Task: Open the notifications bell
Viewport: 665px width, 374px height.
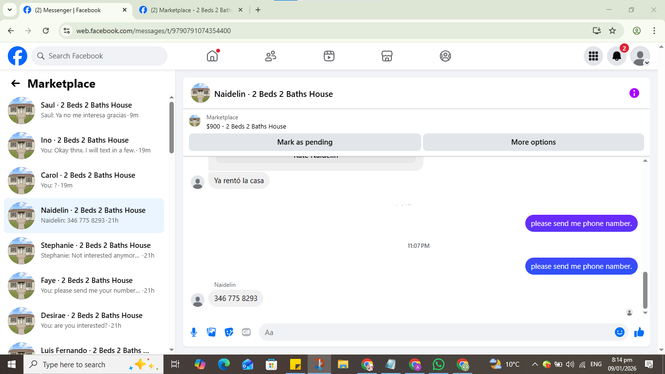Action: [x=617, y=56]
